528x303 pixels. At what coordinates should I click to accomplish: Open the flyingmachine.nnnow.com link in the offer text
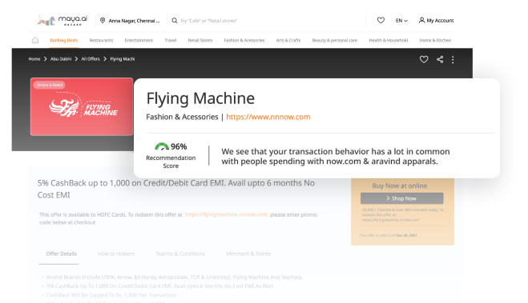click(226, 214)
